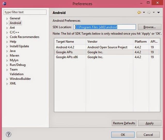This screenshot has width=165, height=140.
Task: Select Team preferences category
Action: point(14,69)
